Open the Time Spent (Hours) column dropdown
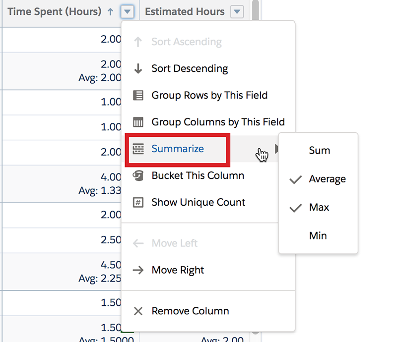The width and height of the screenshot is (397, 342). tap(128, 12)
